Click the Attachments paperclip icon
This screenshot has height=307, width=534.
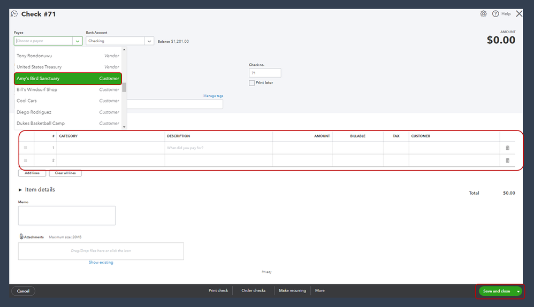21,236
